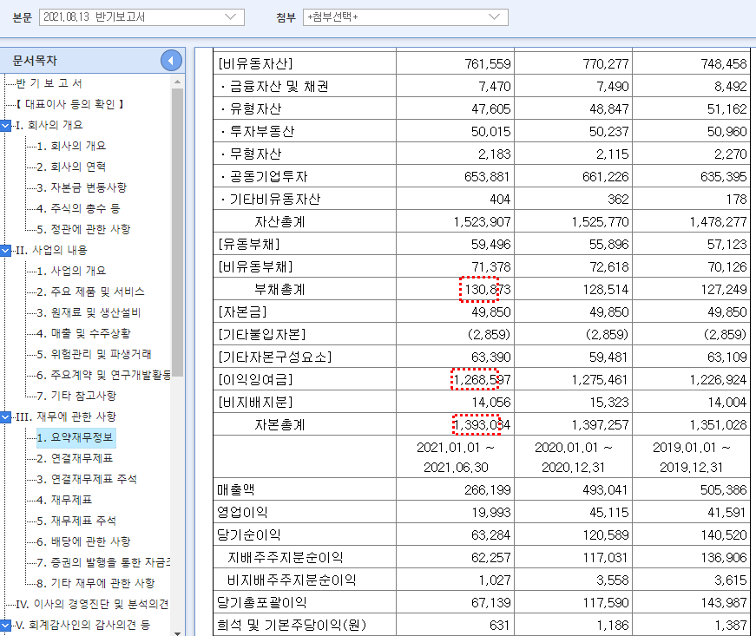This screenshot has height=636, width=756.
Task: Select highlighted 1. 요약재무정보 item
Action: 76,438
